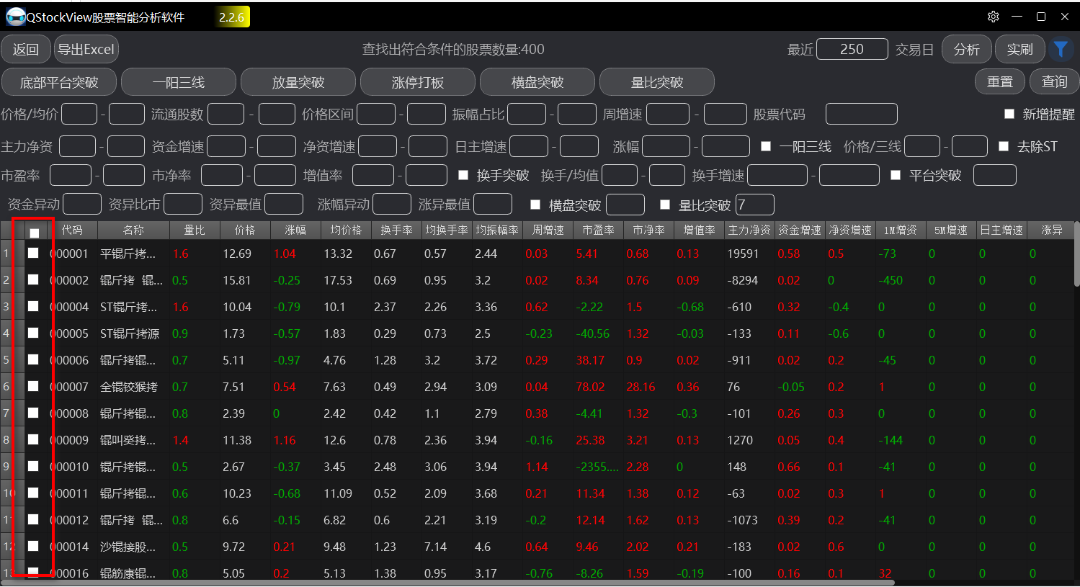The height and width of the screenshot is (587, 1080).
Task: Sort by 价格 column header
Action: [x=245, y=230]
